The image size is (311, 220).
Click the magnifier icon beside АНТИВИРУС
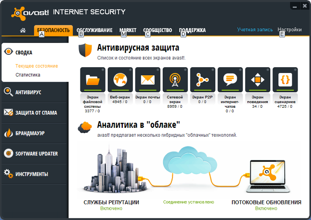point(8,92)
